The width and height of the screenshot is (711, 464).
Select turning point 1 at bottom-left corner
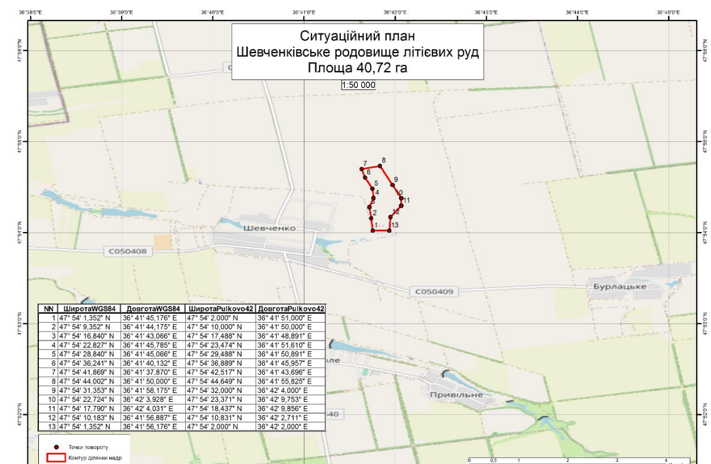coord(373,231)
